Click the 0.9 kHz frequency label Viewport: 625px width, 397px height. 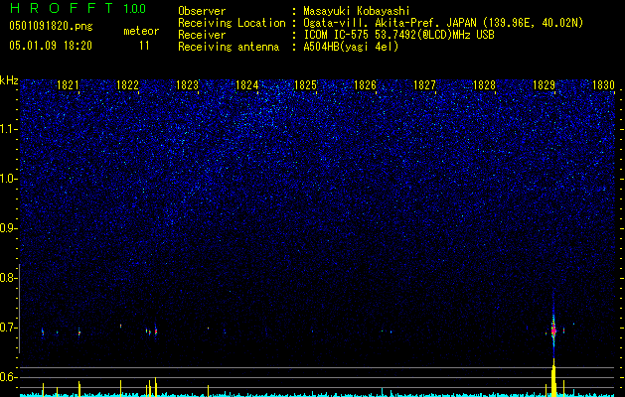click(9, 228)
